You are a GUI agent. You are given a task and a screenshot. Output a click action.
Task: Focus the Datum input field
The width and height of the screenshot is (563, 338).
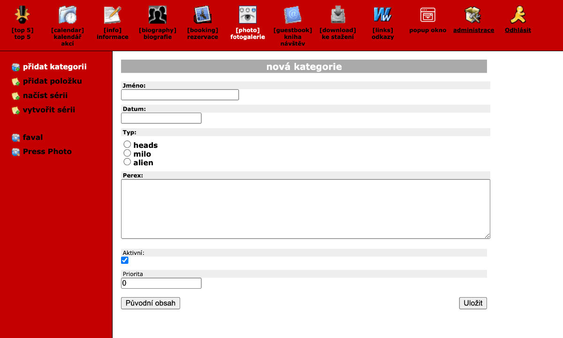click(x=161, y=118)
